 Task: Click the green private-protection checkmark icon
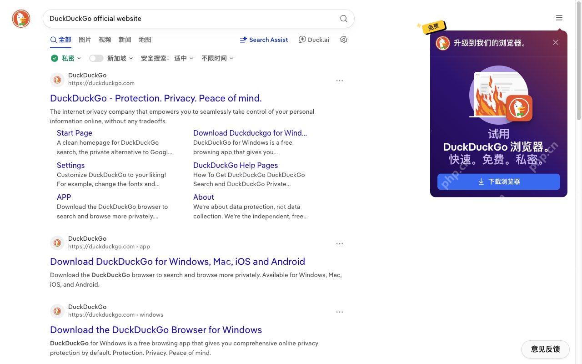[x=55, y=58]
